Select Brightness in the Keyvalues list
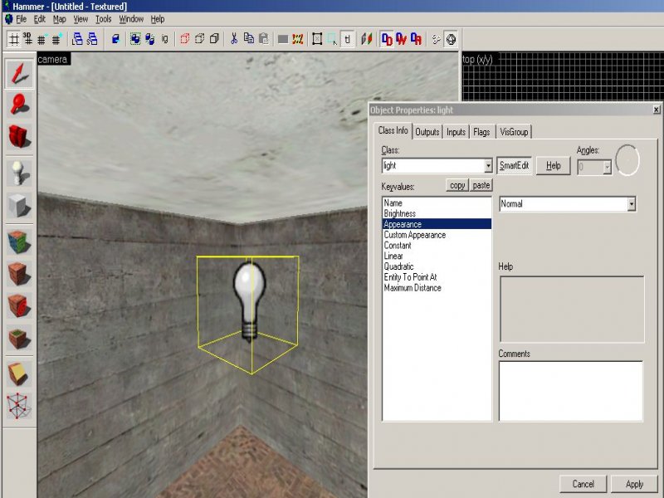Viewport: 664px width, 498px height. tap(400, 213)
